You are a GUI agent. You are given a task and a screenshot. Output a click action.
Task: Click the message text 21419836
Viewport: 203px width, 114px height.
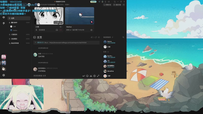click(42, 71)
